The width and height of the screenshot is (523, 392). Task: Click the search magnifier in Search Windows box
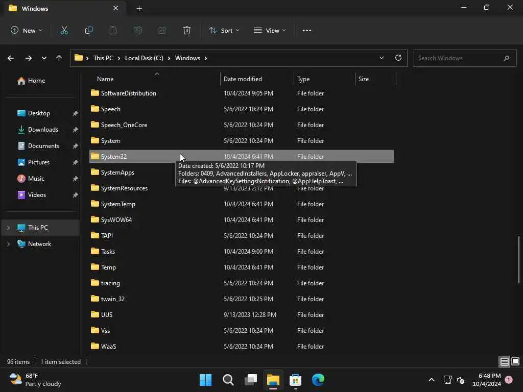pos(506,58)
